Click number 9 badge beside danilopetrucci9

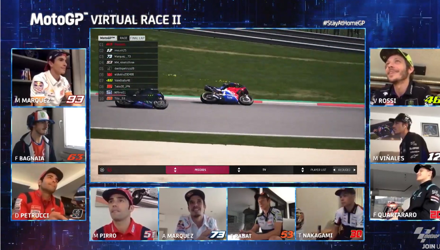click(x=110, y=68)
